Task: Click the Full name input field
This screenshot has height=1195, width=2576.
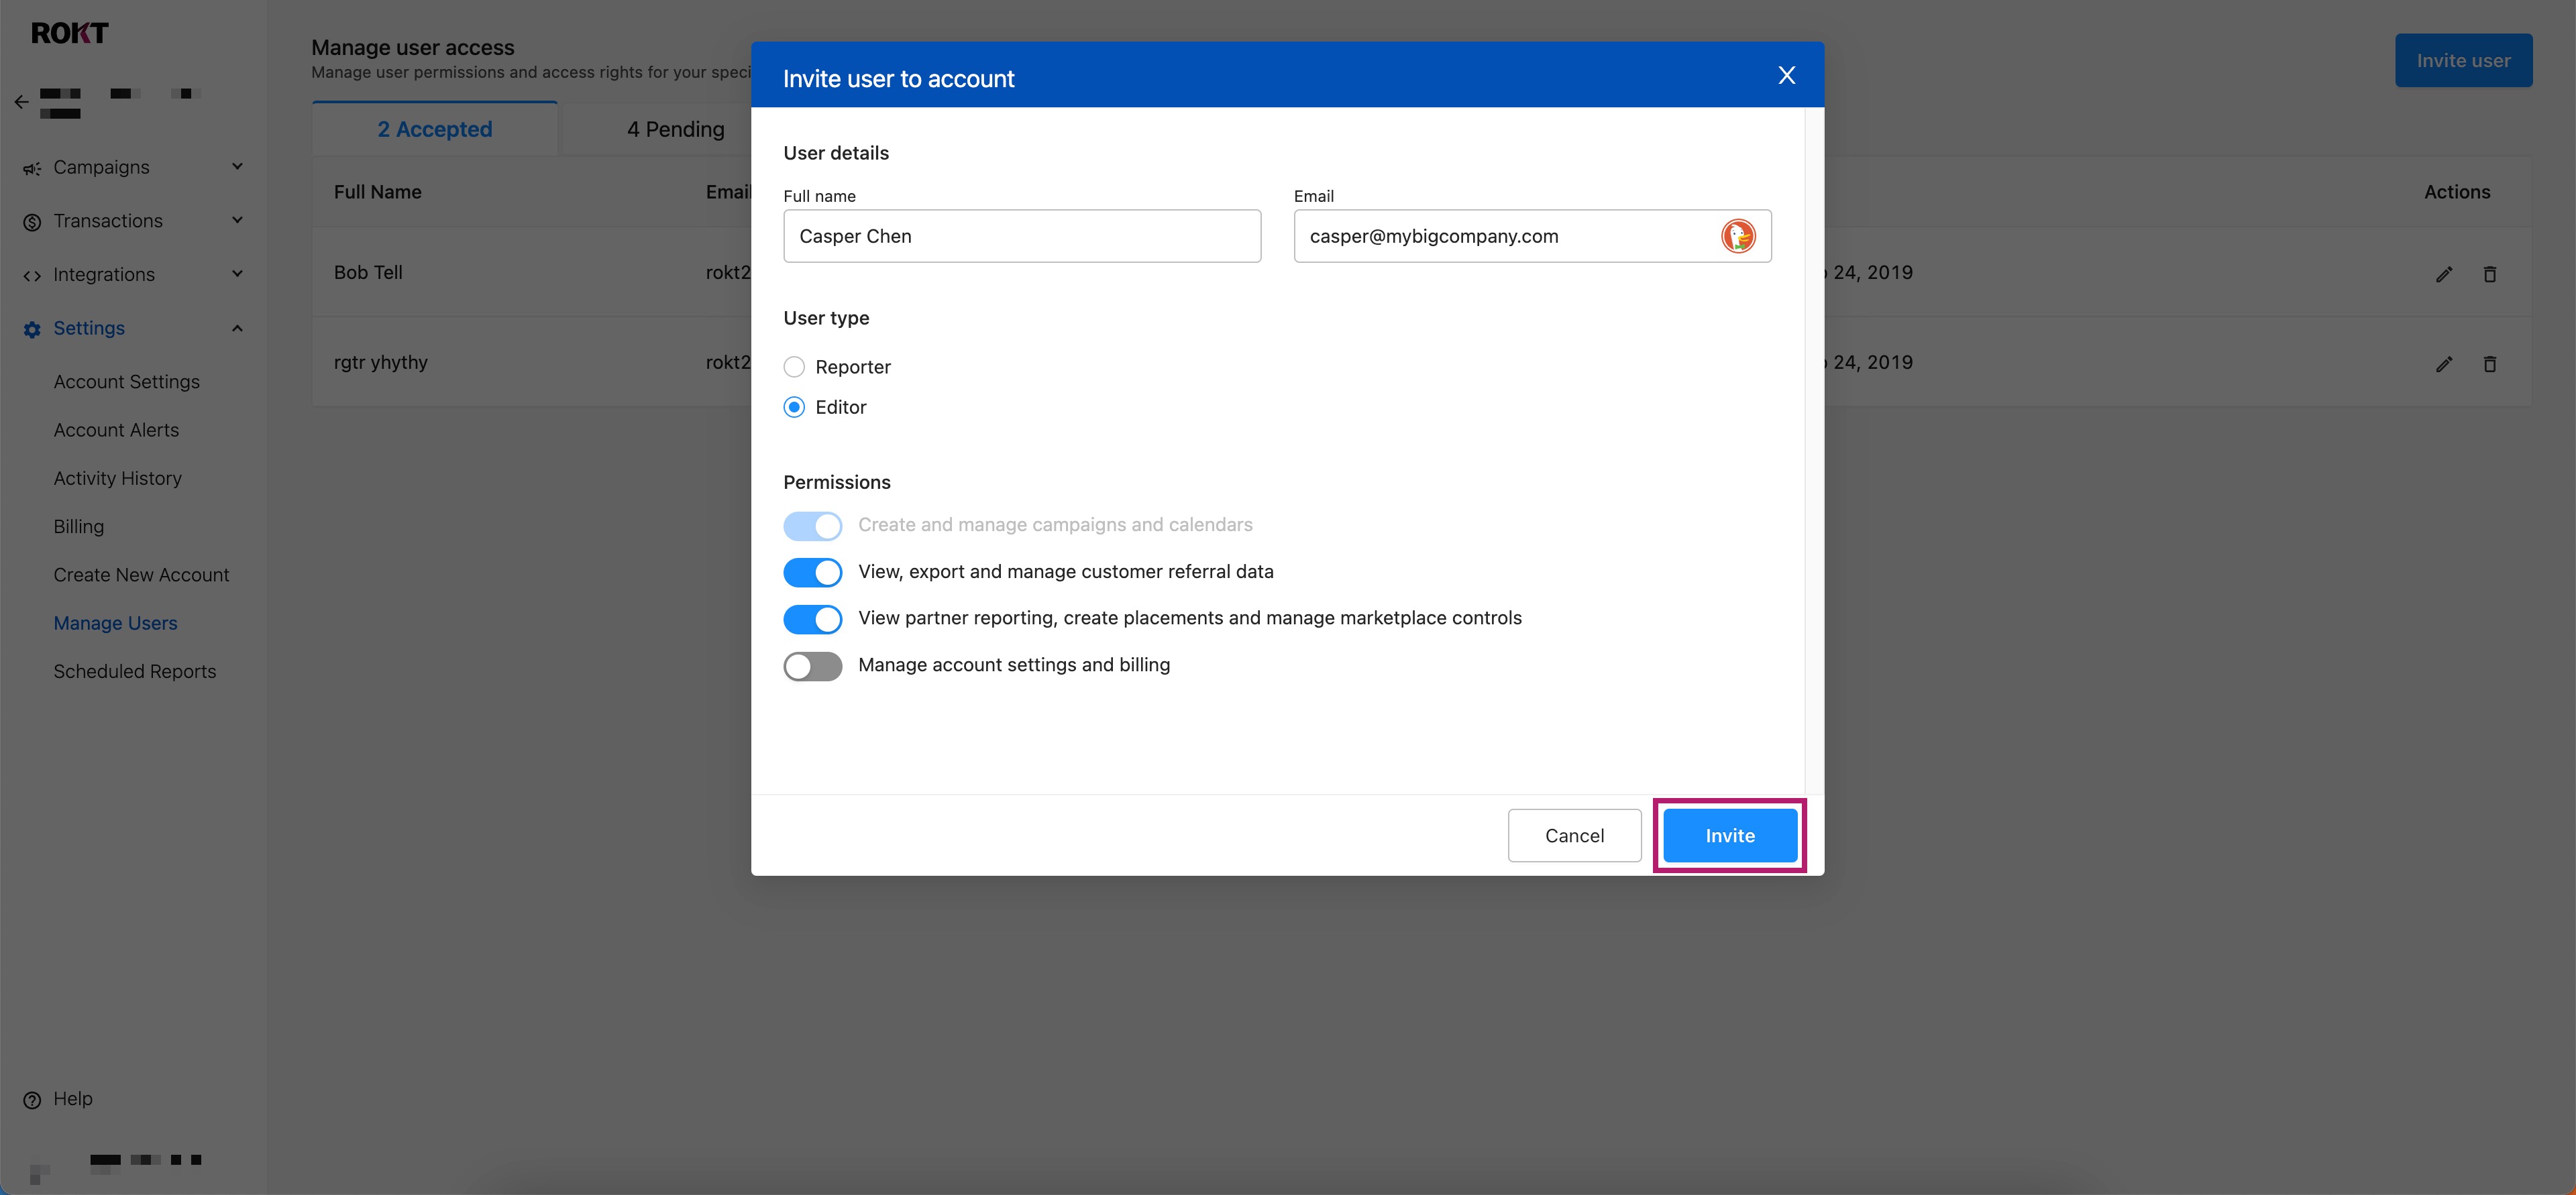Action: (x=1021, y=236)
